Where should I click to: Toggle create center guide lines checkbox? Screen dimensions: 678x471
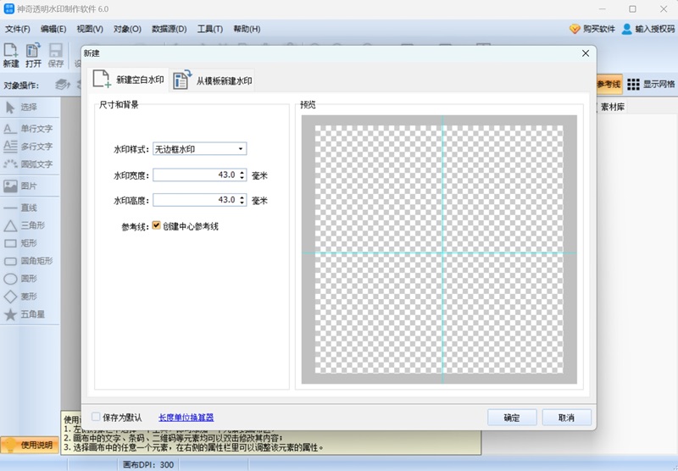[157, 226]
